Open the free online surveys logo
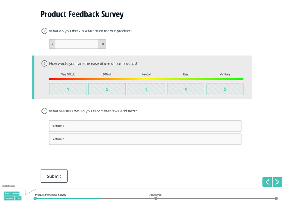Image resolution: width=284 pixels, height=203 pixels. click(12, 196)
